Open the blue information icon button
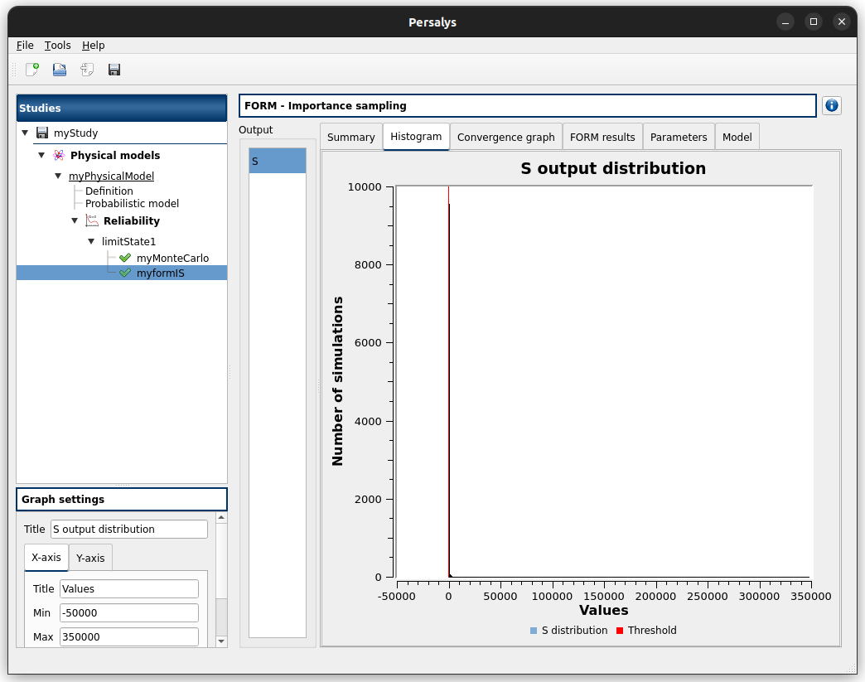865x682 pixels. 832,105
